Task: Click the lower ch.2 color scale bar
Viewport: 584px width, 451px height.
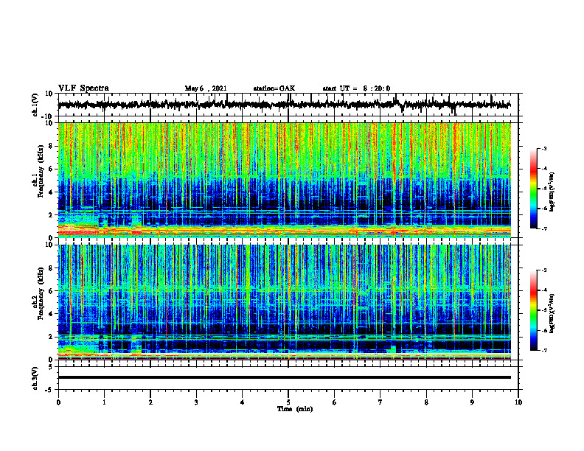Action: tap(534, 310)
